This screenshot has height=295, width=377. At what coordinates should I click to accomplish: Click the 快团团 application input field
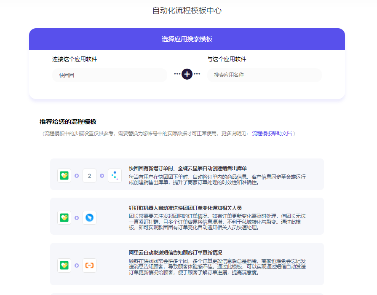point(110,75)
